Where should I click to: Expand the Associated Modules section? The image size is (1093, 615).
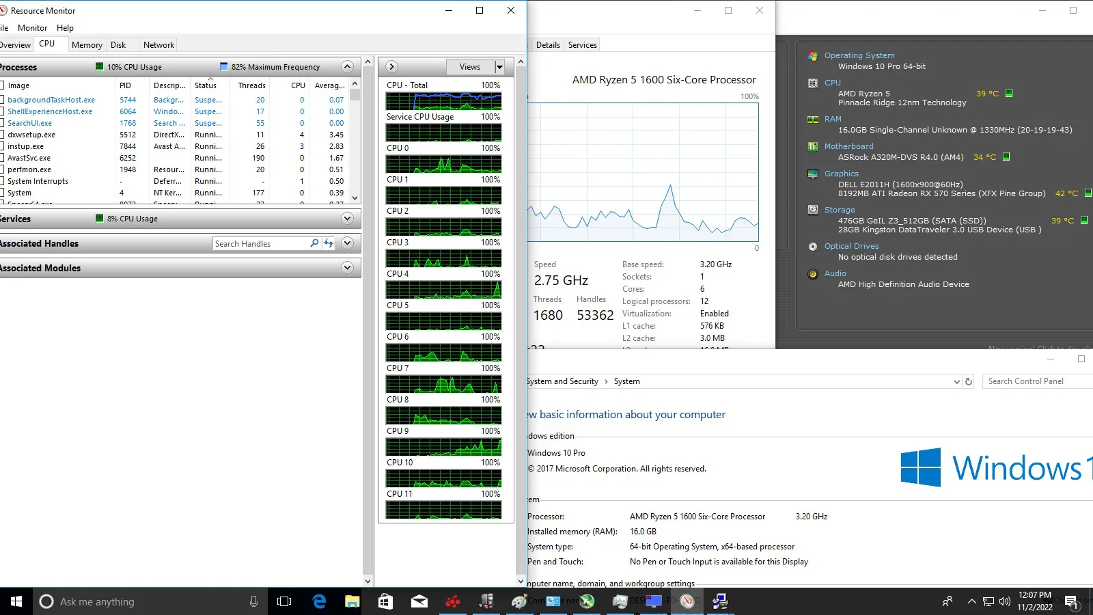pos(347,268)
